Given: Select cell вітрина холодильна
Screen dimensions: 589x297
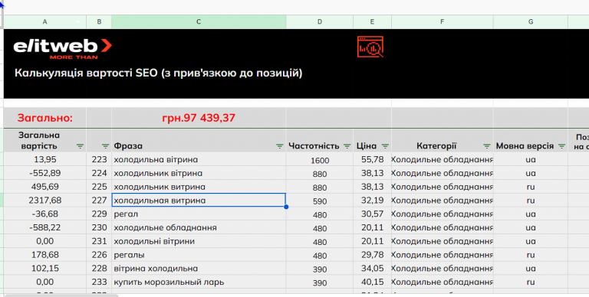Looking at the screenshot, I should coord(199,268).
